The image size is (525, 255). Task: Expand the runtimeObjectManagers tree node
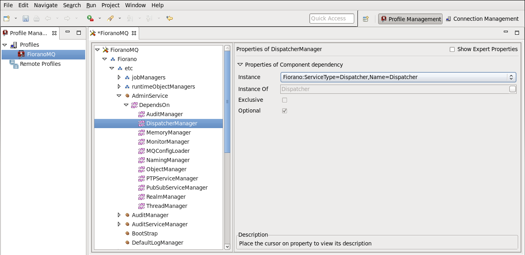click(x=119, y=87)
